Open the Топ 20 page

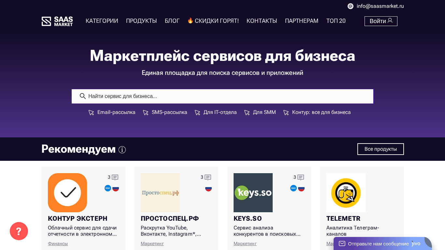pos(336,21)
